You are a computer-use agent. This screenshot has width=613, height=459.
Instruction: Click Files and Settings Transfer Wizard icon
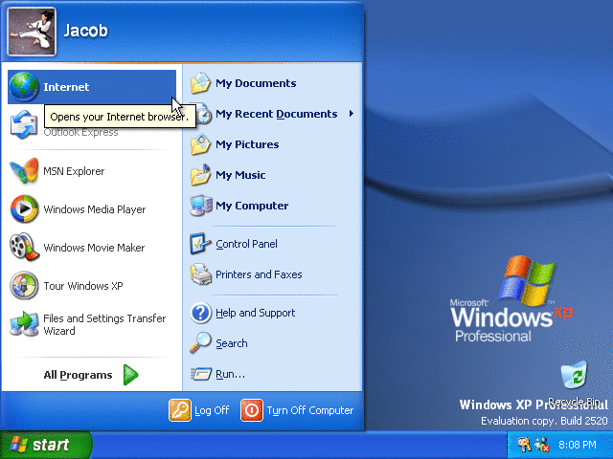pyautogui.click(x=24, y=324)
